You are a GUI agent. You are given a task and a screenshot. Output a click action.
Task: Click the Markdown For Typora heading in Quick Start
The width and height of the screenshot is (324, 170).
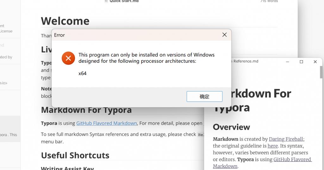click(x=86, y=110)
